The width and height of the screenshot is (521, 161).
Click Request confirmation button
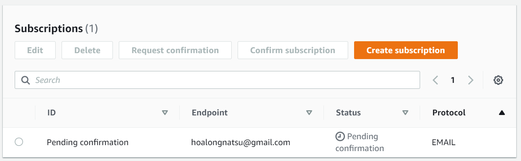click(175, 50)
